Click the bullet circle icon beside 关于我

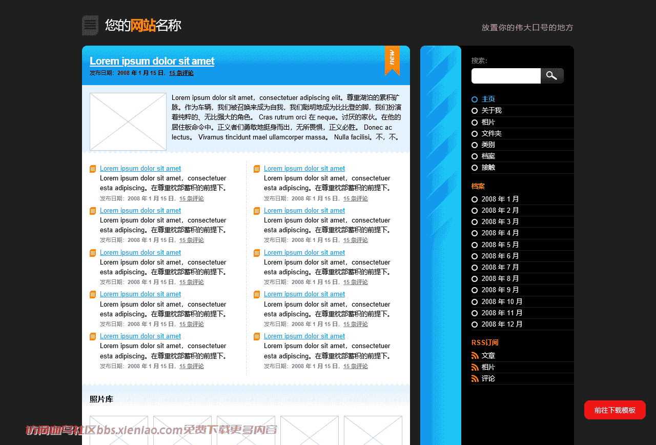(x=475, y=111)
